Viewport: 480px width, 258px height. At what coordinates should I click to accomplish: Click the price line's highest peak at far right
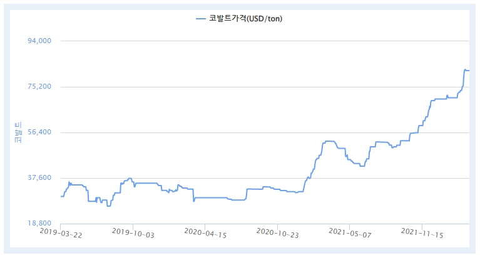tap(464, 69)
